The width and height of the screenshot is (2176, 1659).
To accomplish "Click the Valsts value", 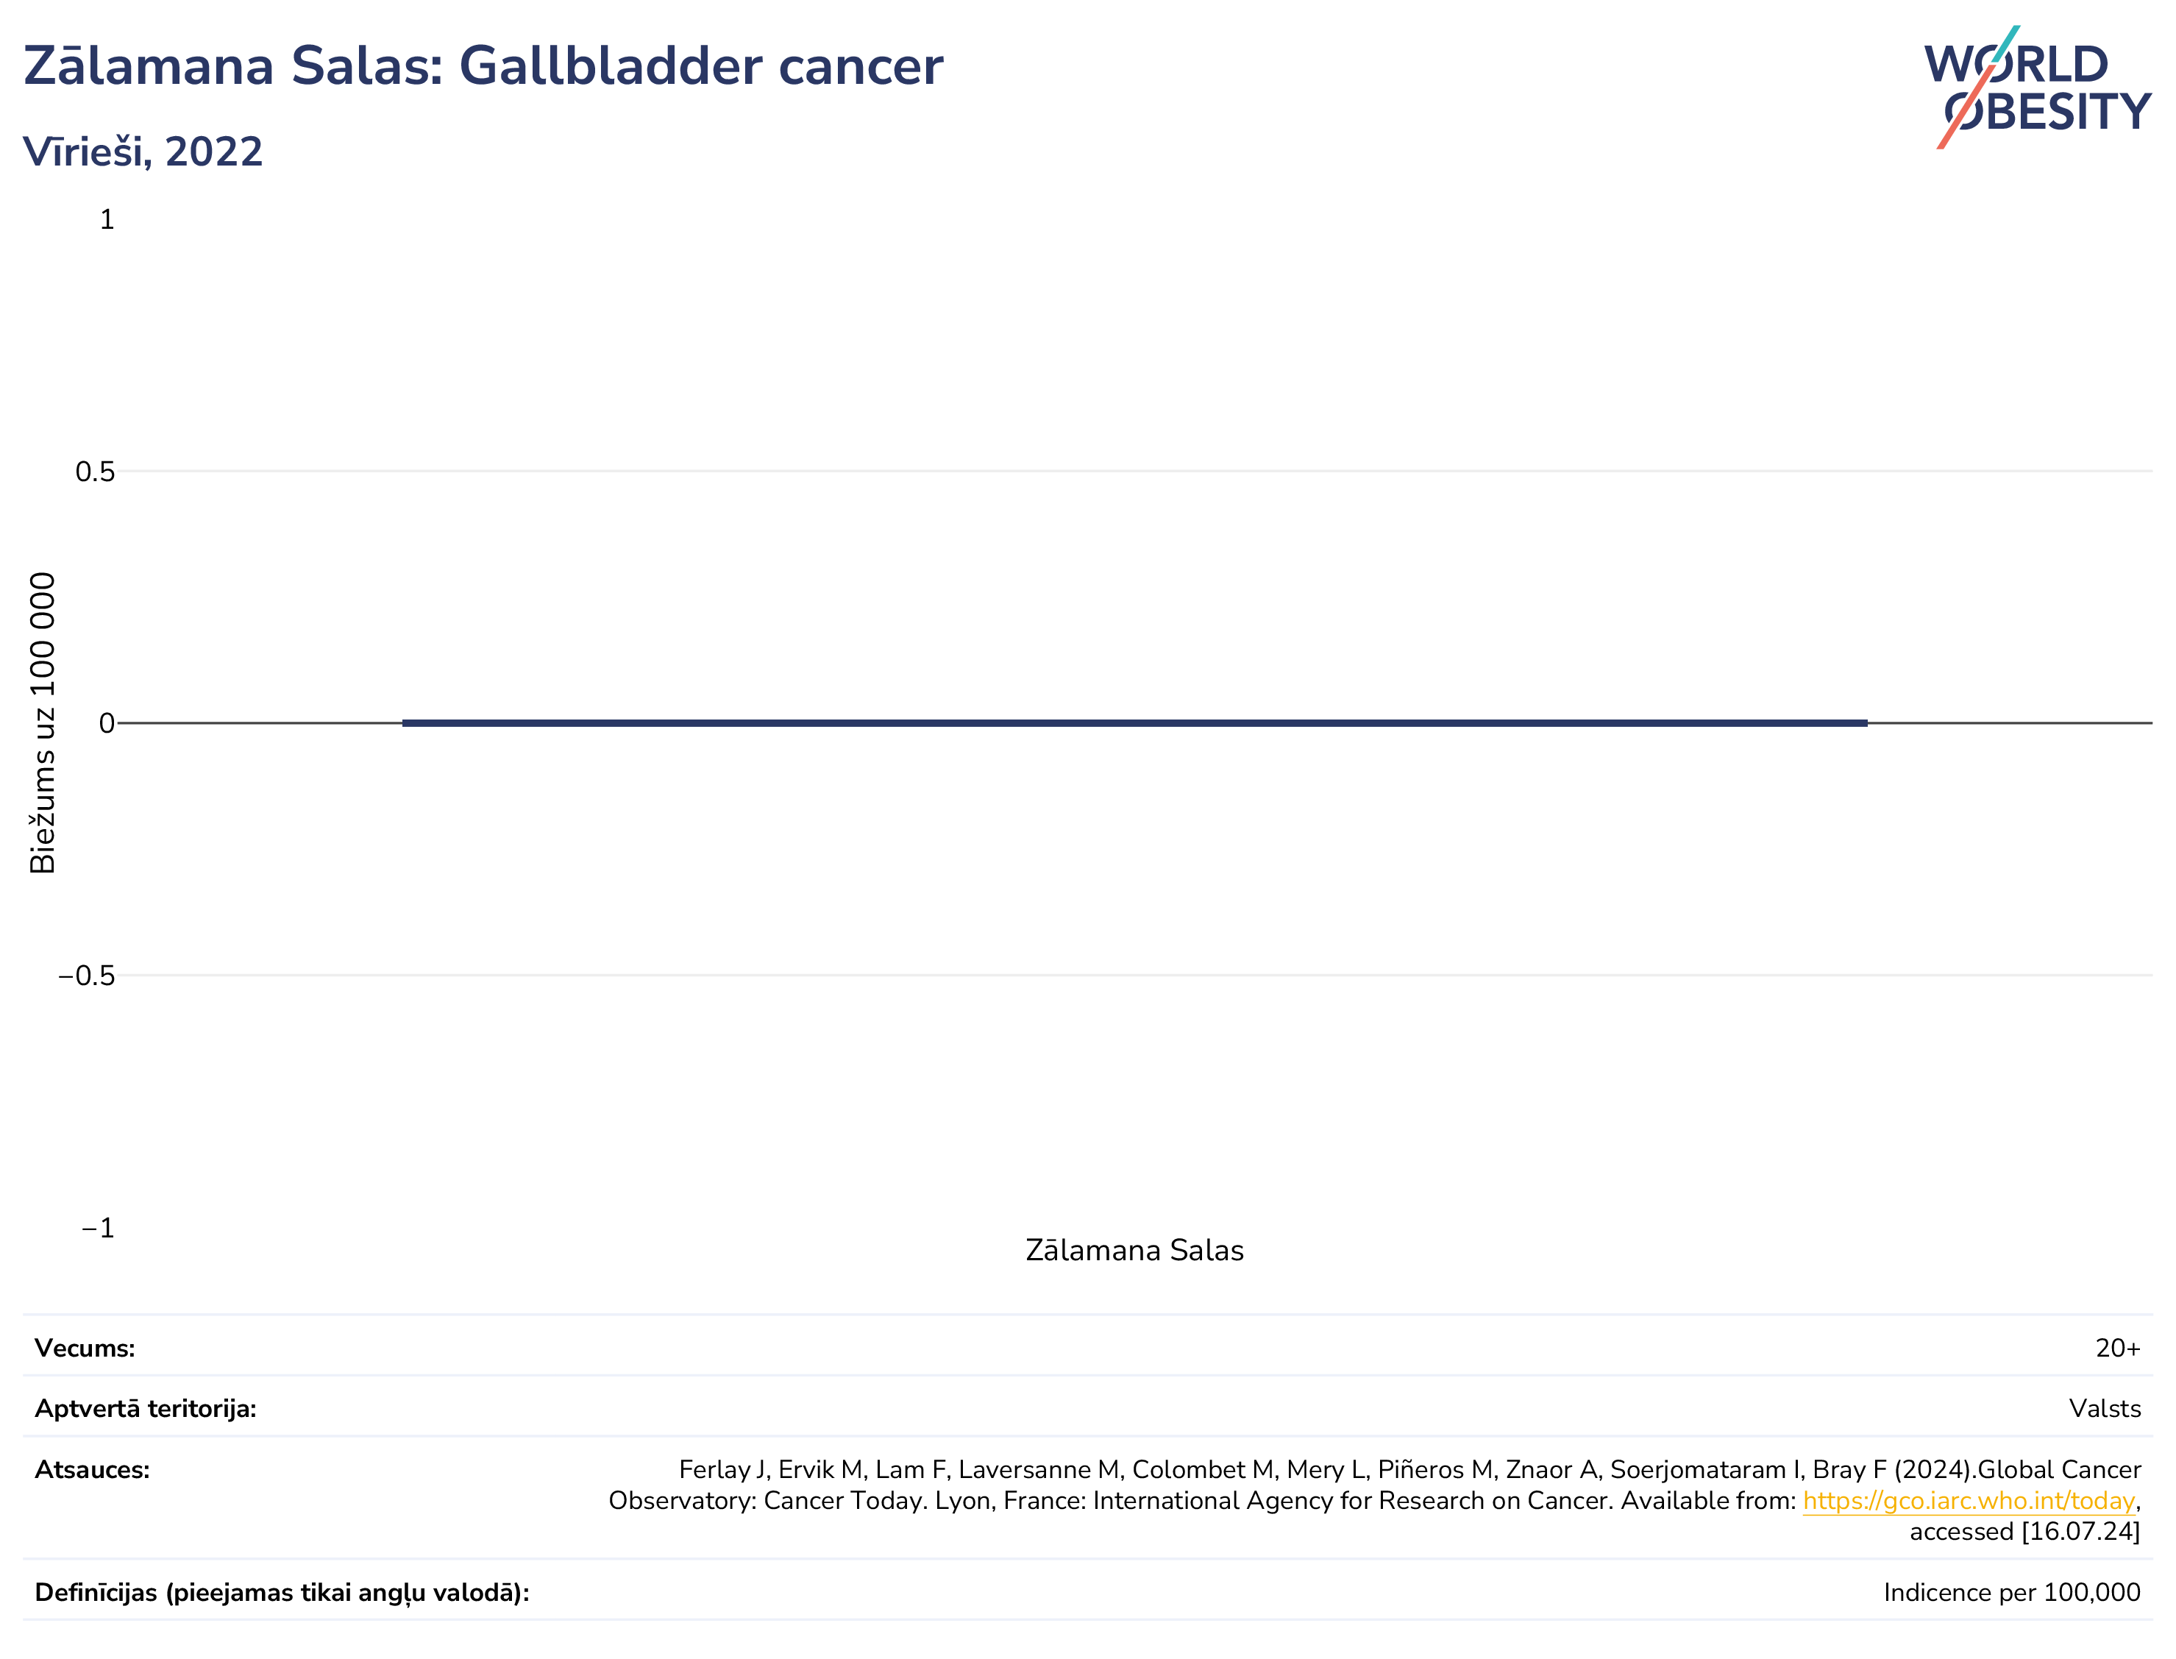I will [2105, 1409].
